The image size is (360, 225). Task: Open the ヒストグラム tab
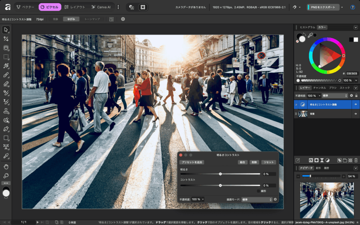pos(307,27)
